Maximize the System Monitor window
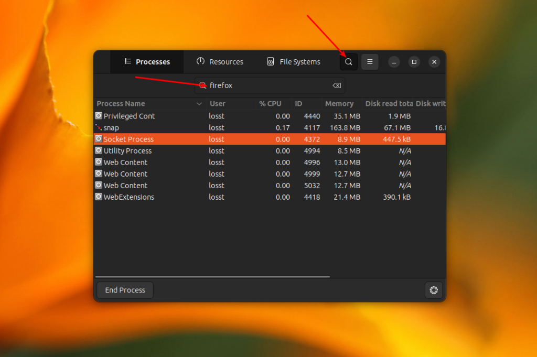537x357 pixels. [x=414, y=62]
